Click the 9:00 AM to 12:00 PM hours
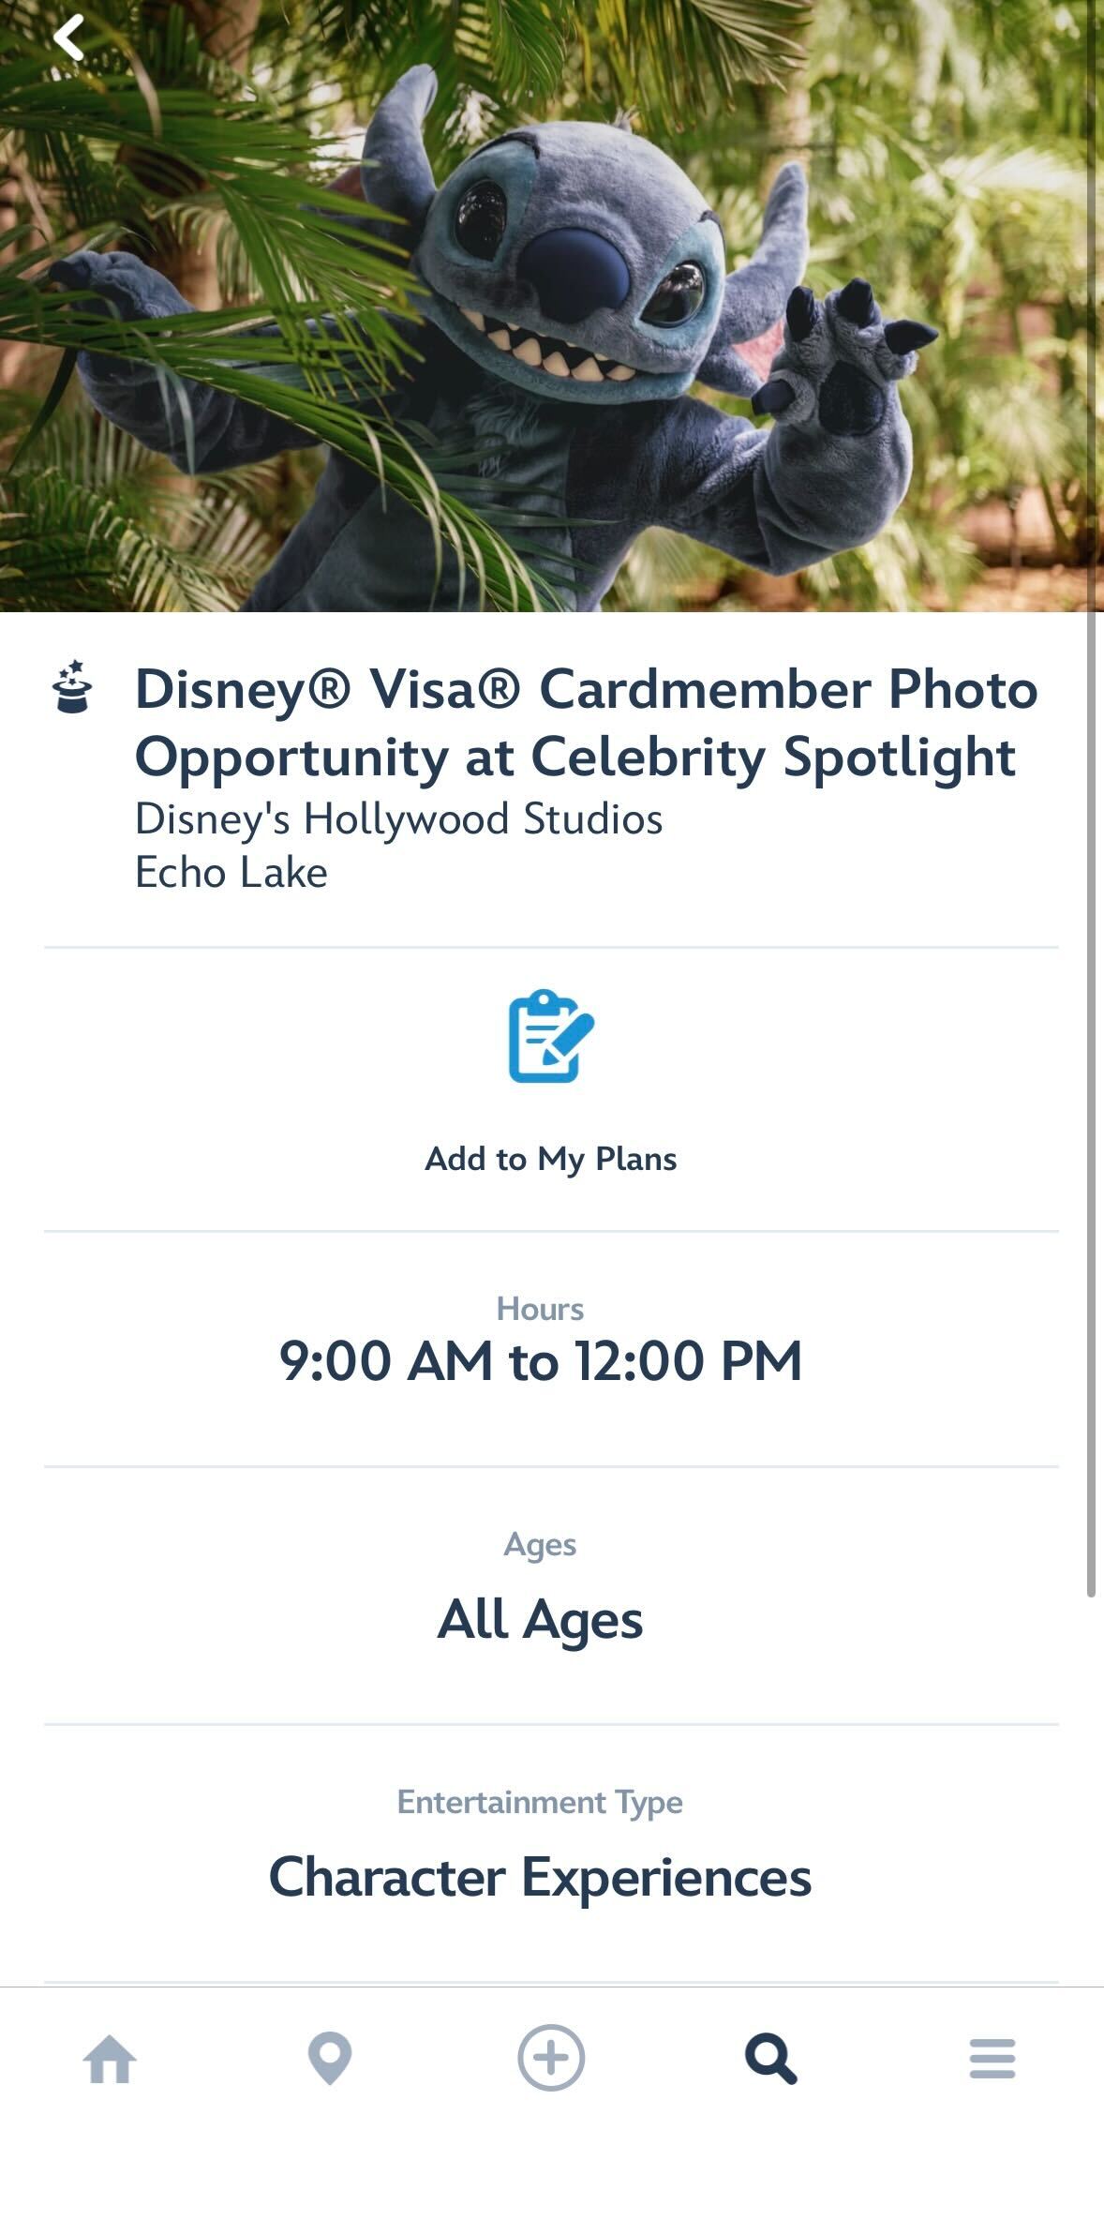This screenshot has width=1104, height=2220. coord(541,1360)
